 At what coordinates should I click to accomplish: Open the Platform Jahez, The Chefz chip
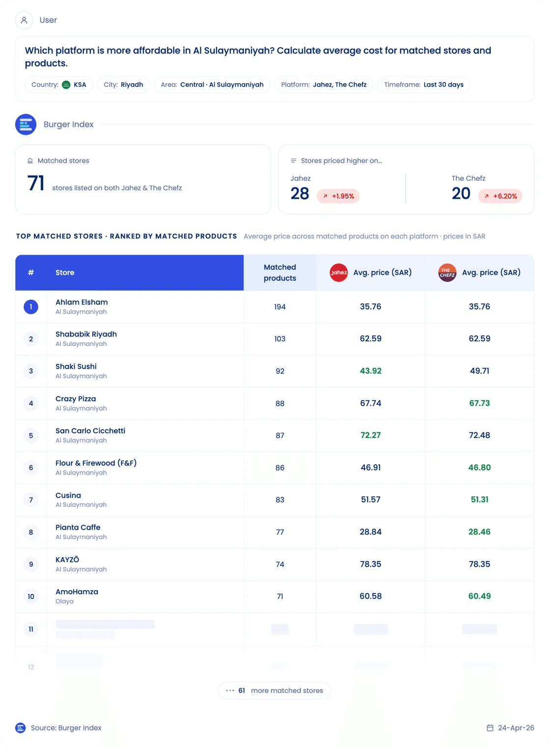coord(324,85)
